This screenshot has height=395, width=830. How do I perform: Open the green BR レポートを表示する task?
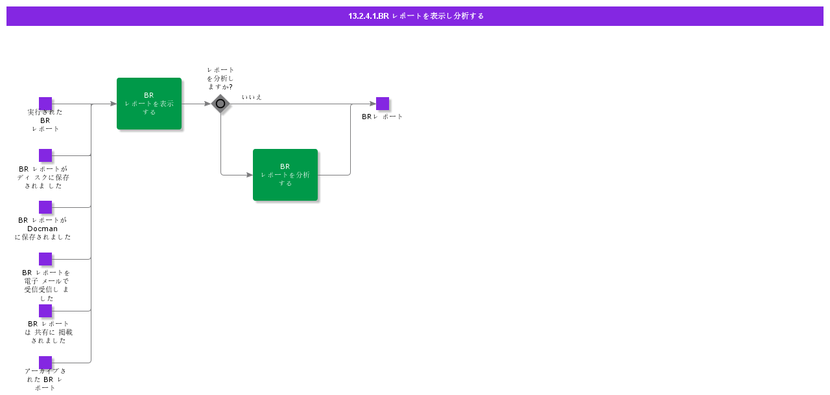[x=149, y=104]
